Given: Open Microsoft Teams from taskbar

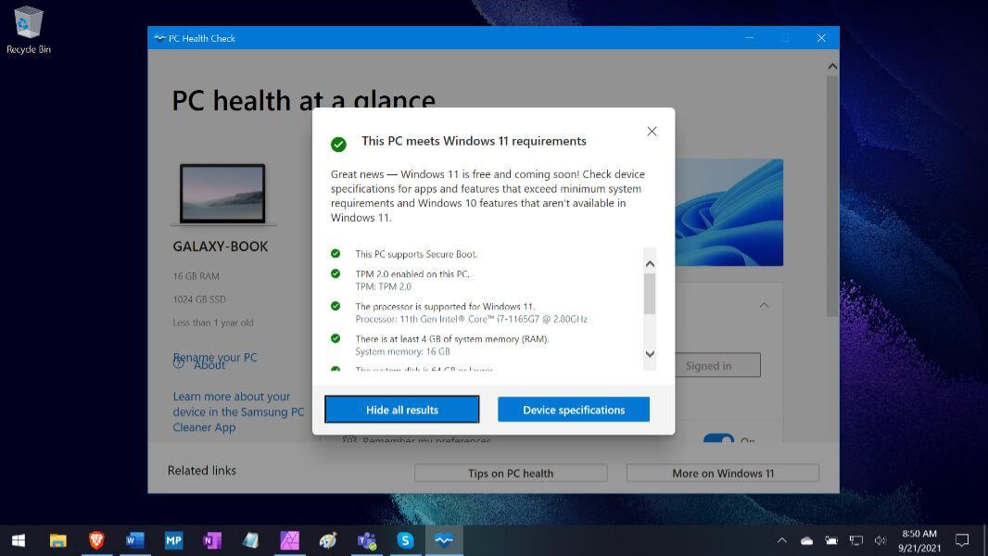Looking at the screenshot, I should (x=367, y=540).
